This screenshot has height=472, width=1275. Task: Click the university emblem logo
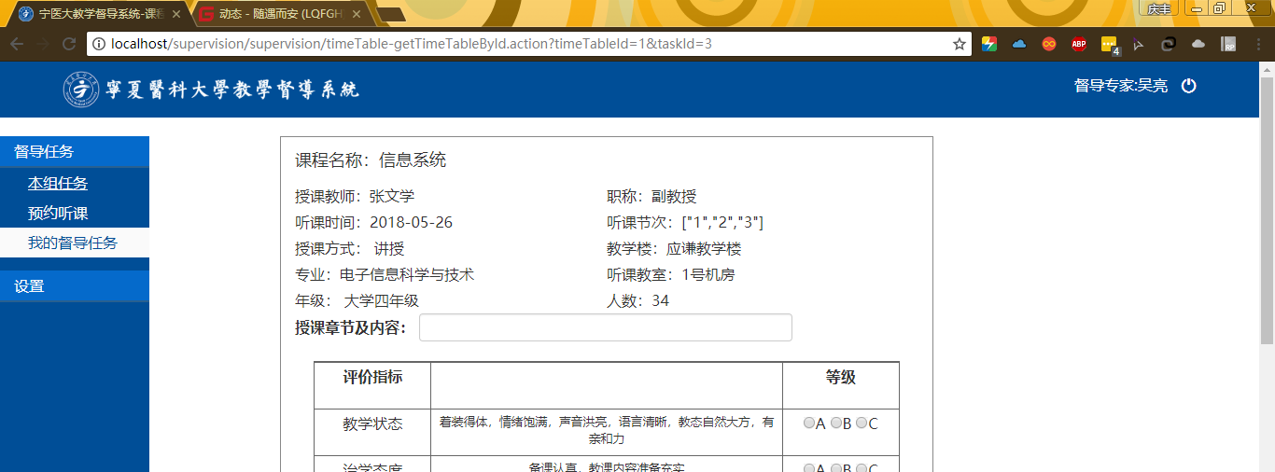pyautogui.click(x=81, y=89)
